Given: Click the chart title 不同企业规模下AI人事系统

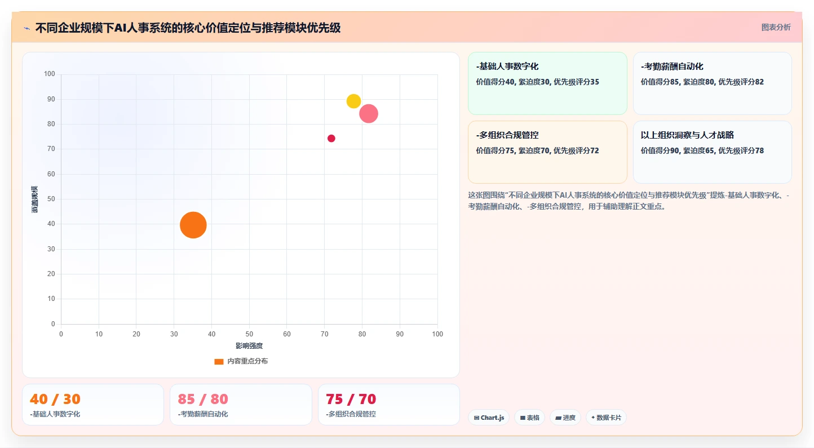Looking at the screenshot, I should pos(188,28).
